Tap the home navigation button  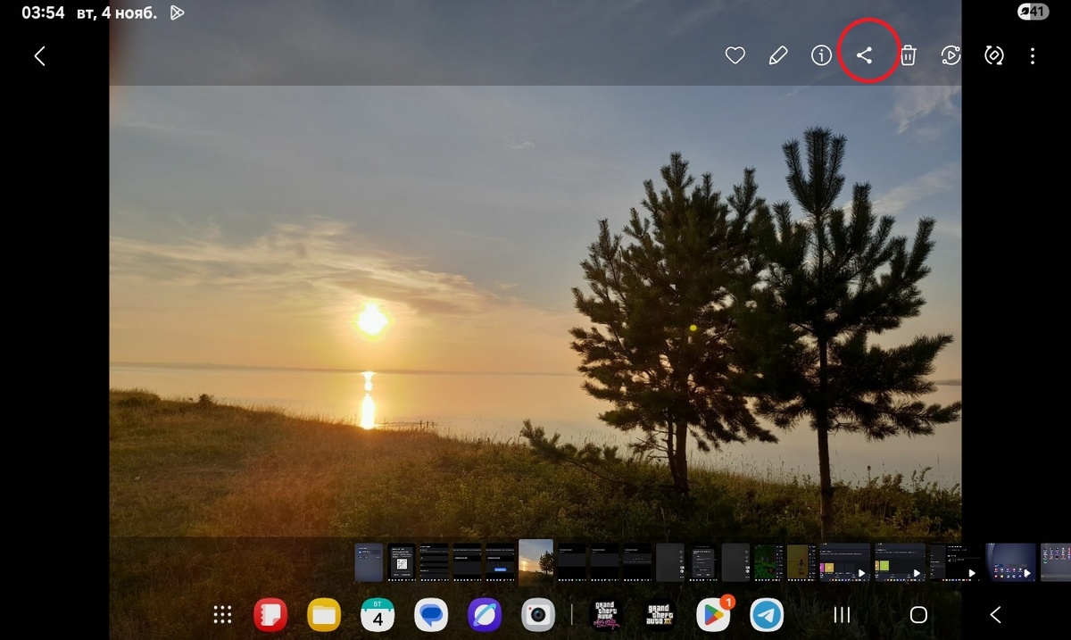918,614
